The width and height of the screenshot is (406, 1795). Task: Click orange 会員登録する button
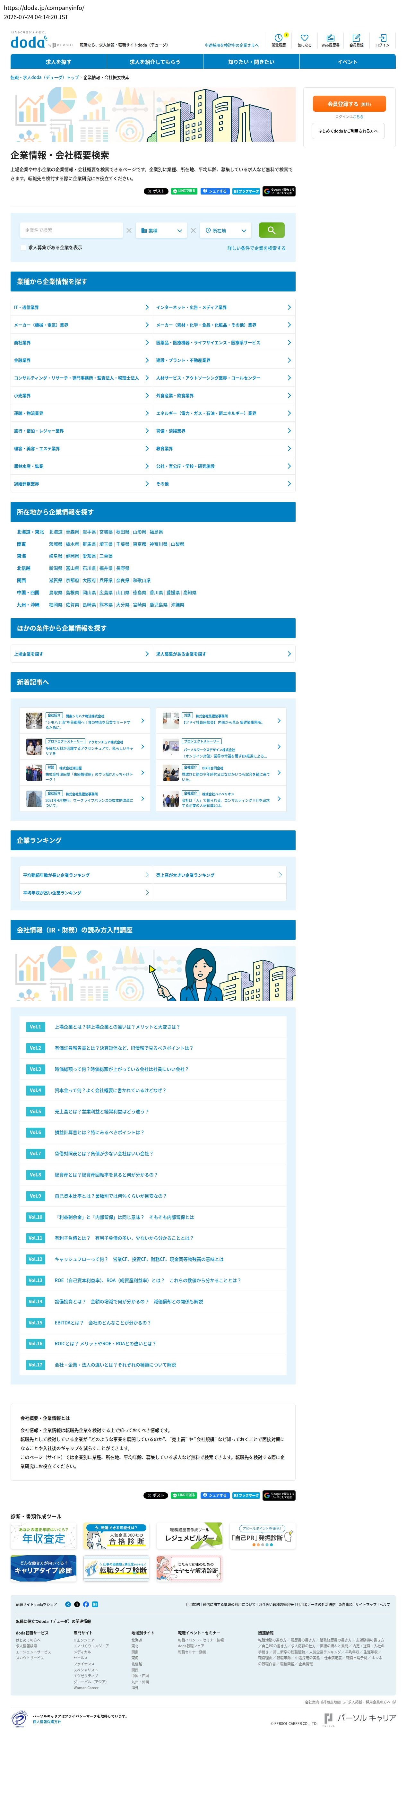pos(349,104)
